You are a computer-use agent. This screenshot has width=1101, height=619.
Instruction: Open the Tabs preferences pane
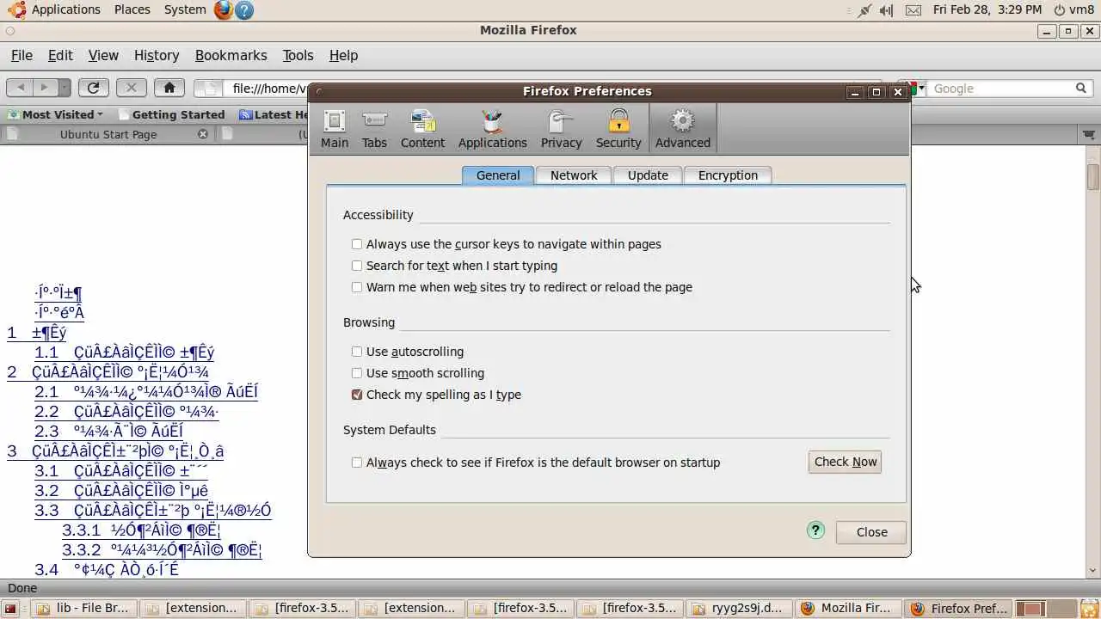[x=374, y=129]
